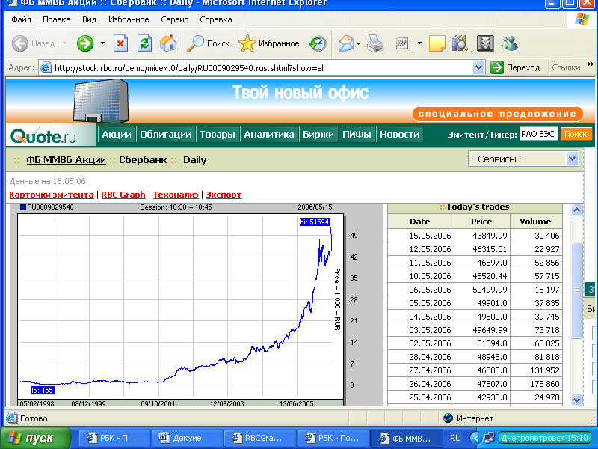
Task: Switch to the Акции tab
Action: 117,135
